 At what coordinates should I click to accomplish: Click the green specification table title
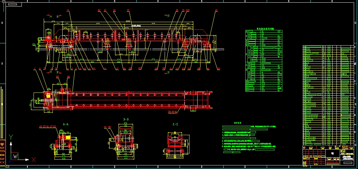[x=265, y=29]
